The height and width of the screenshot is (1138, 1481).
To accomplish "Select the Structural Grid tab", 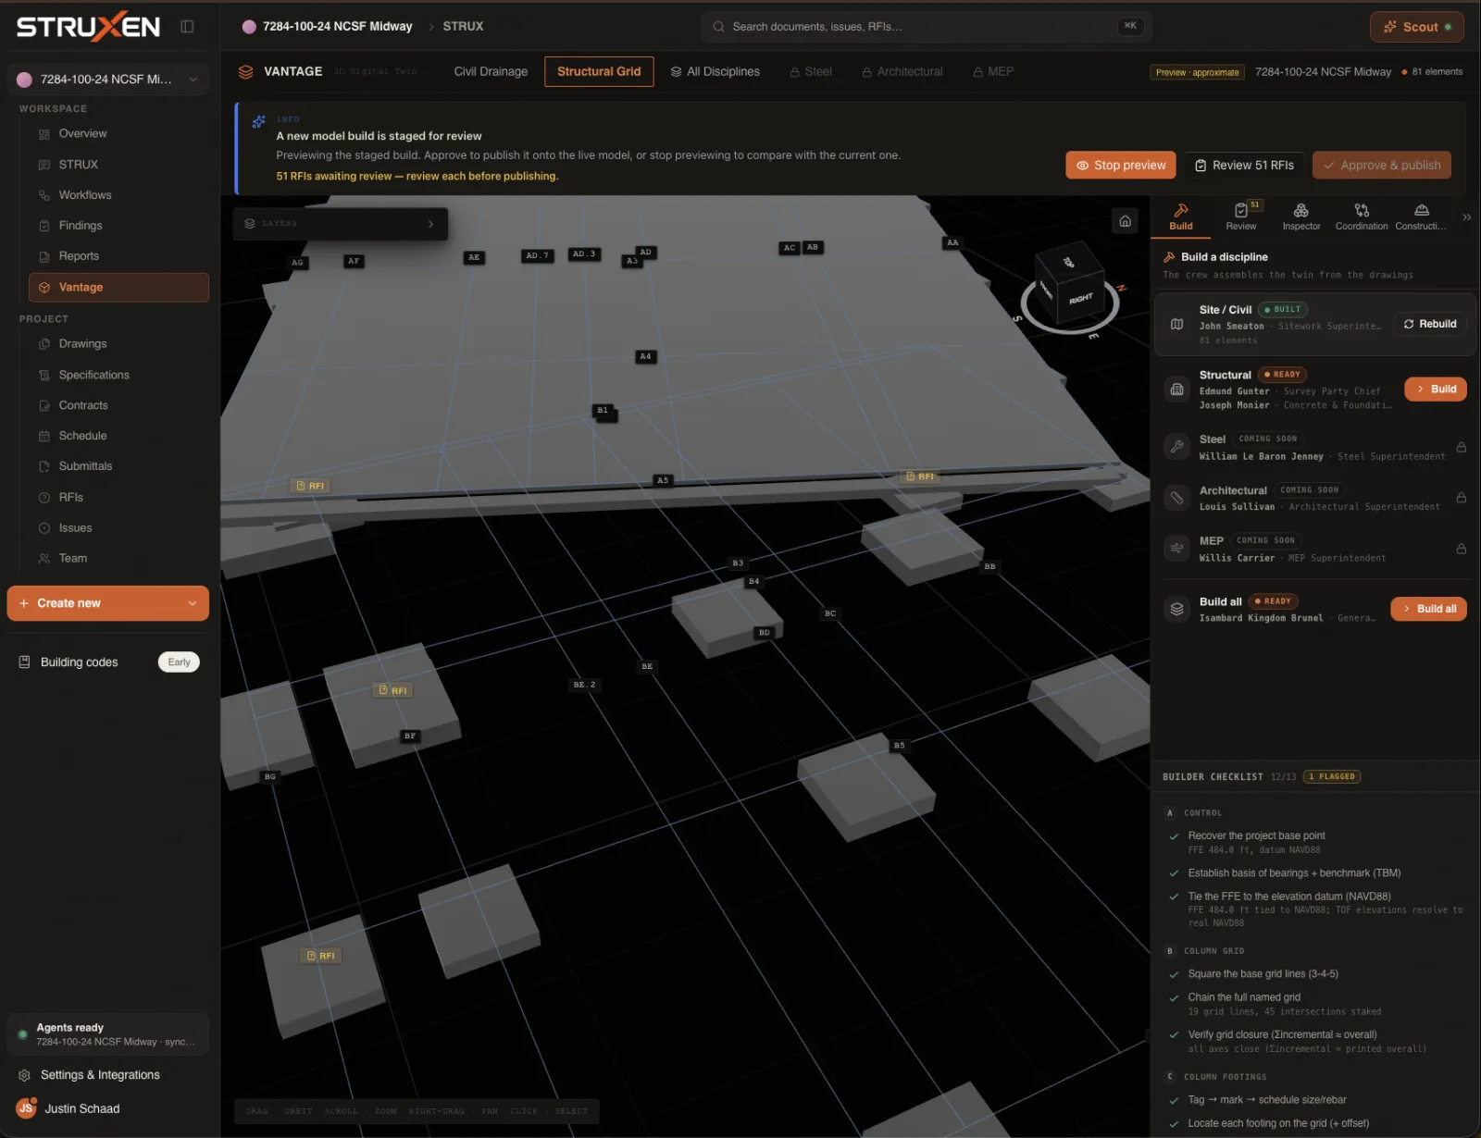I will pyautogui.click(x=599, y=71).
